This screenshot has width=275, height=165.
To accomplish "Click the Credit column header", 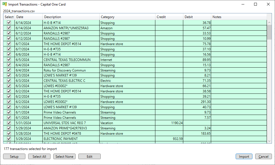I will pyautogui.click(x=169, y=17).
